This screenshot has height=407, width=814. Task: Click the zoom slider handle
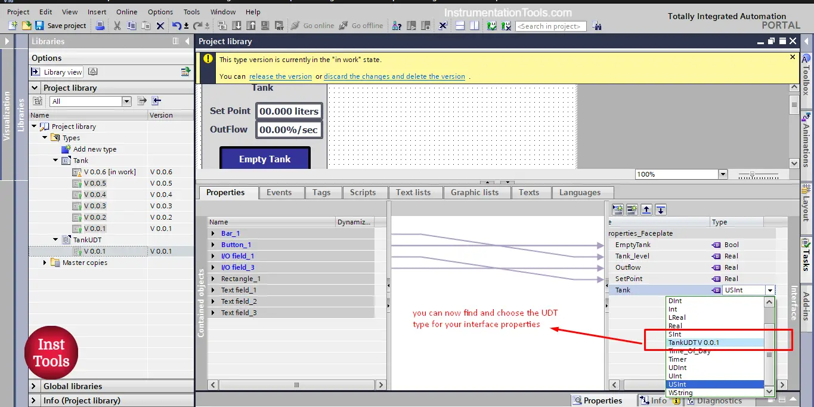coord(753,175)
